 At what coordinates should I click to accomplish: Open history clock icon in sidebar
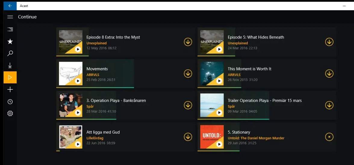point(10,101)
